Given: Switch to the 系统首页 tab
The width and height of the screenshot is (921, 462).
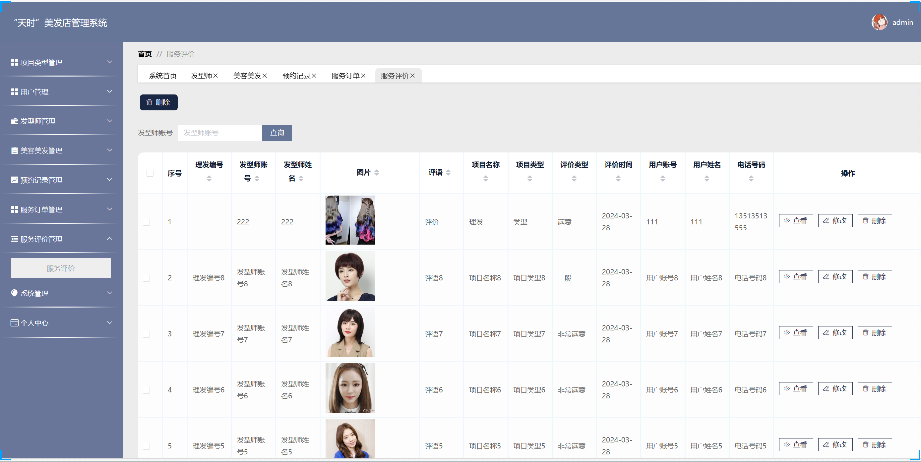Looking at the screenshot, I should point(163,76).
